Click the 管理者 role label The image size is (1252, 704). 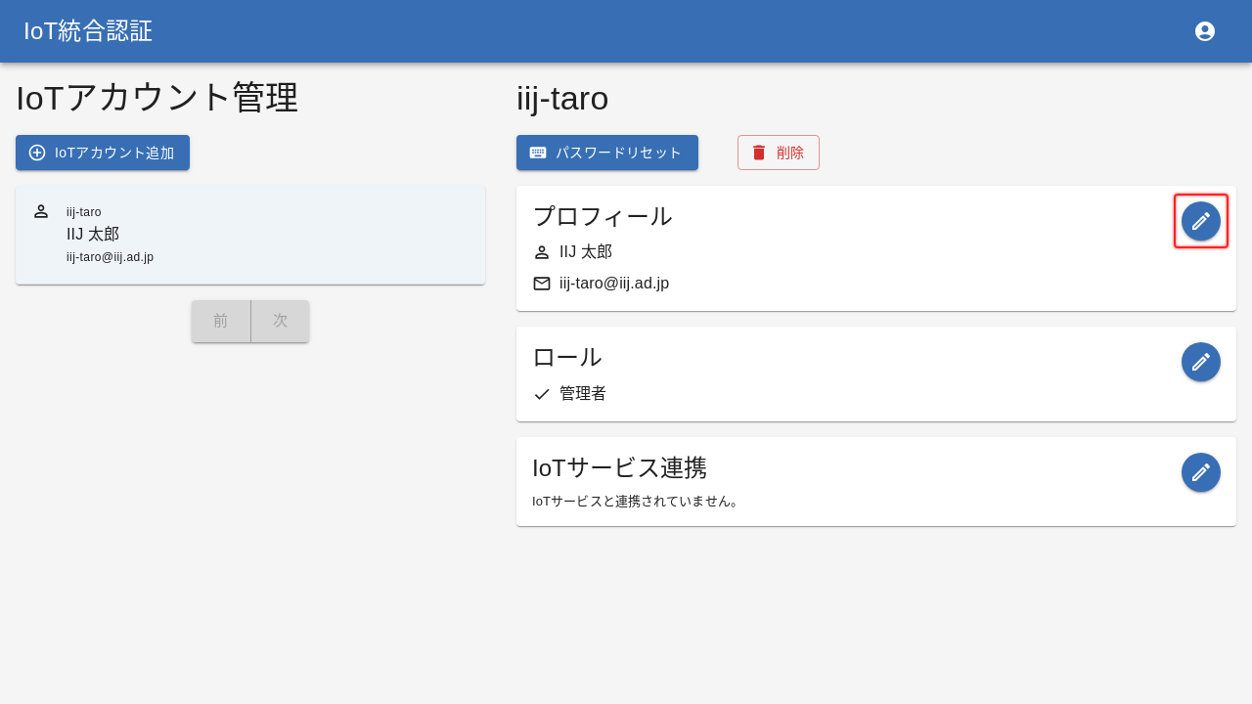[583, 394]
